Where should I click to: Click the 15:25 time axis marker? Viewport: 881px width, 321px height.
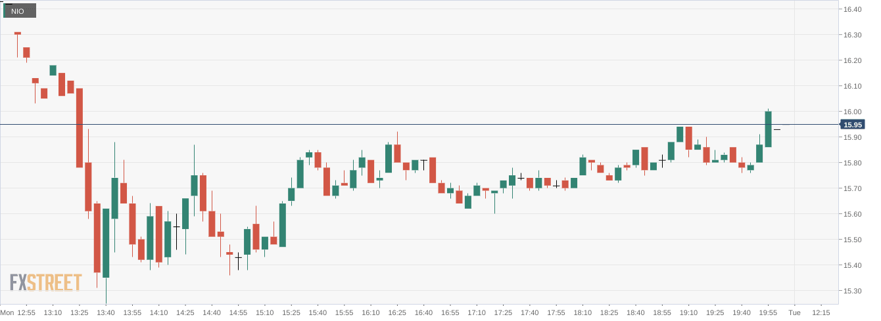coord(291,312)
